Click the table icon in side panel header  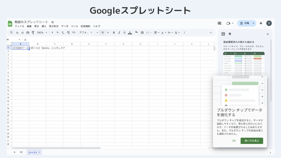tap(223, 34)
